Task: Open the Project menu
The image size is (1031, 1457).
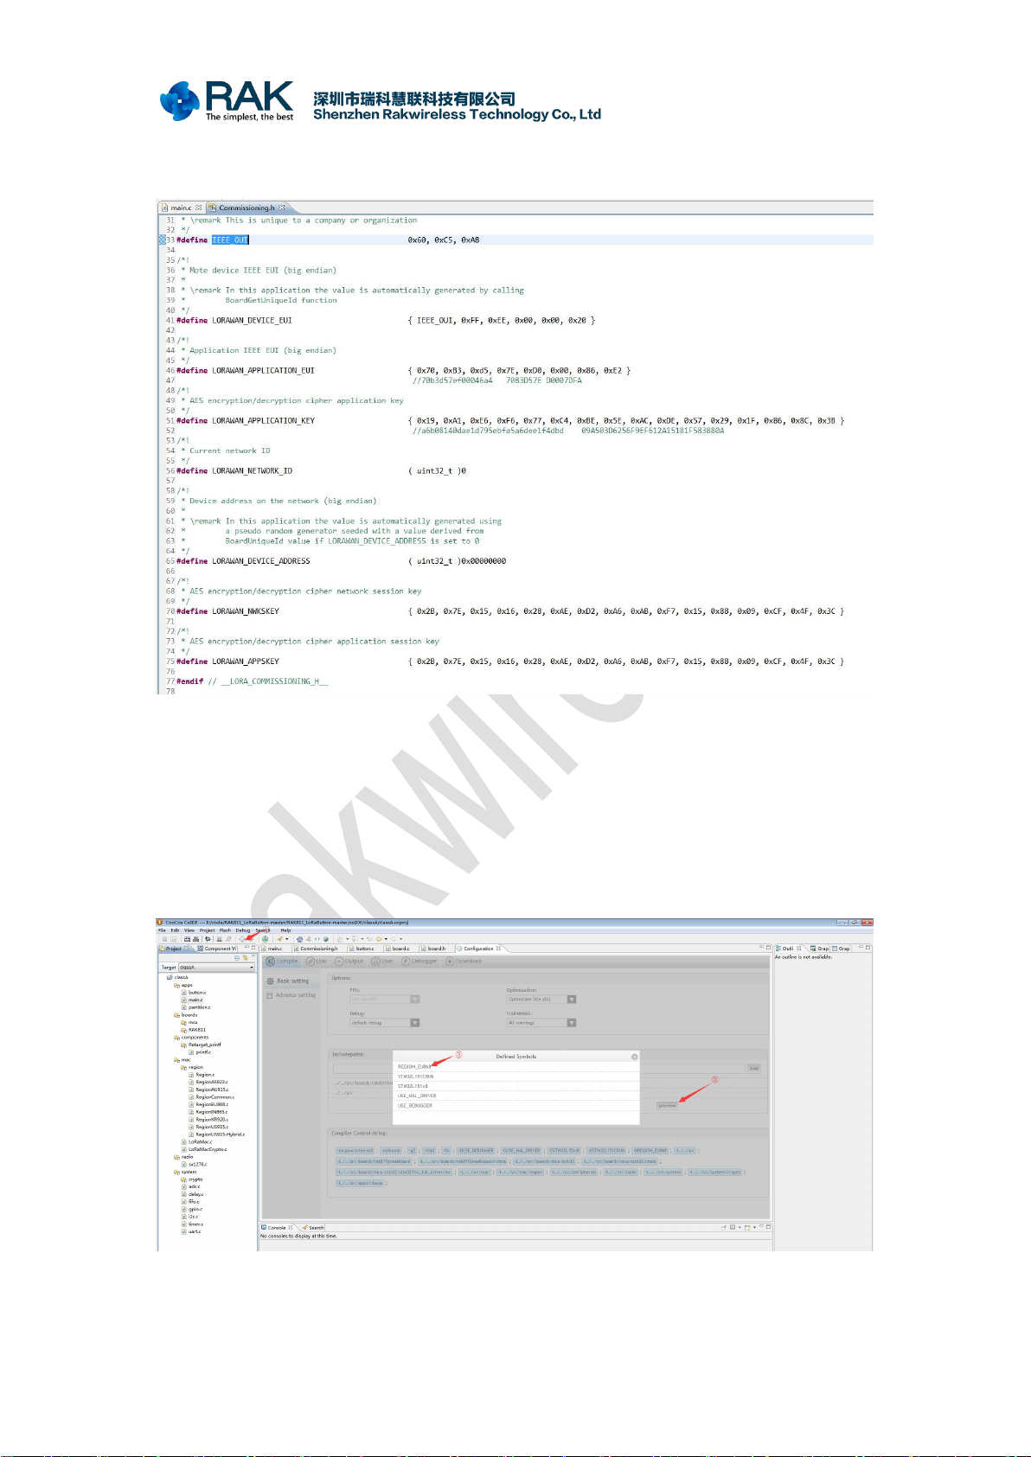Action: point(207,930)
